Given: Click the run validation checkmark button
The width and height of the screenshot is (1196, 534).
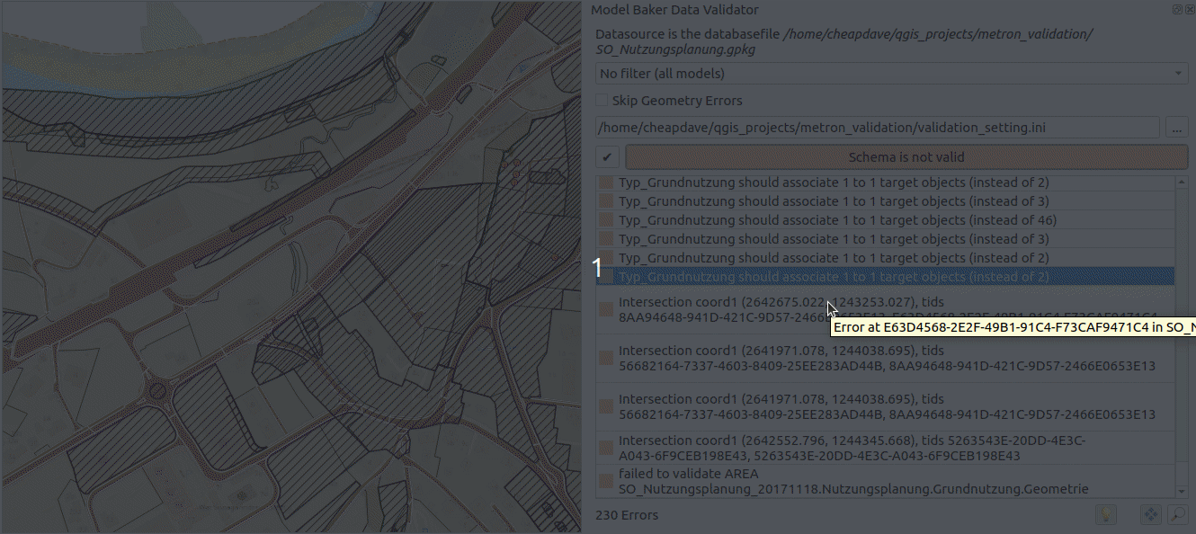Looking at the screenshot, I should point(607,157).
